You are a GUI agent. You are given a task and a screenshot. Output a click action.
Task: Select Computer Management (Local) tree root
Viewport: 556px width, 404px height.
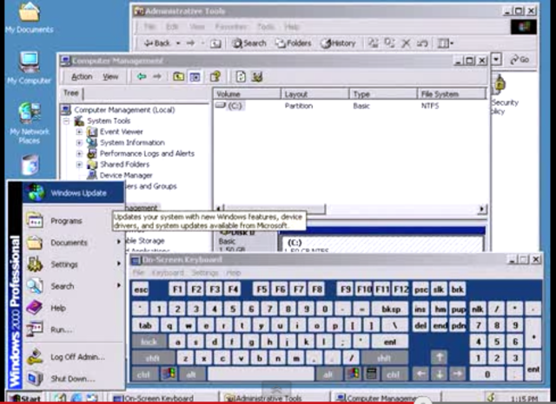[x=124, y=109]
